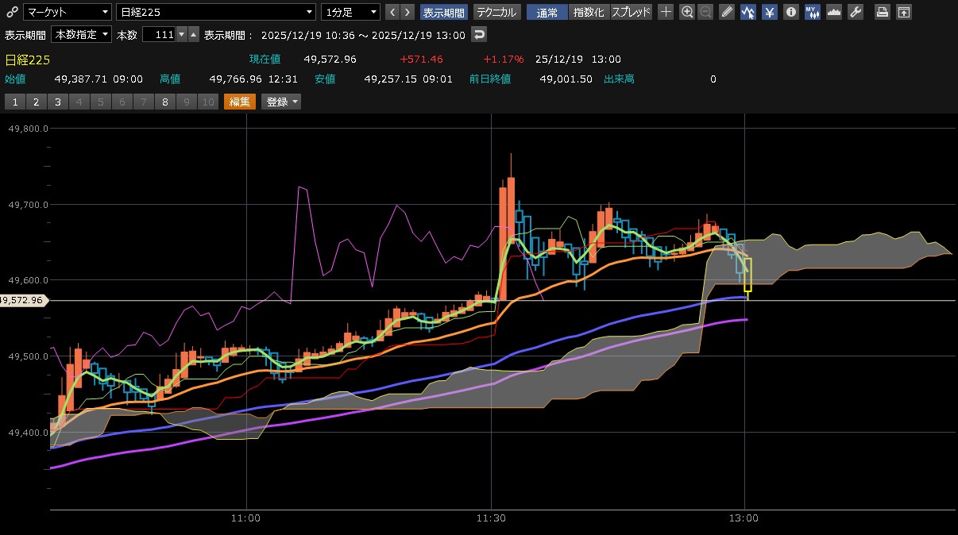Zoom in using the magnifier plus icon
This screenshot has height=535, width=958.
coord(688,12)
